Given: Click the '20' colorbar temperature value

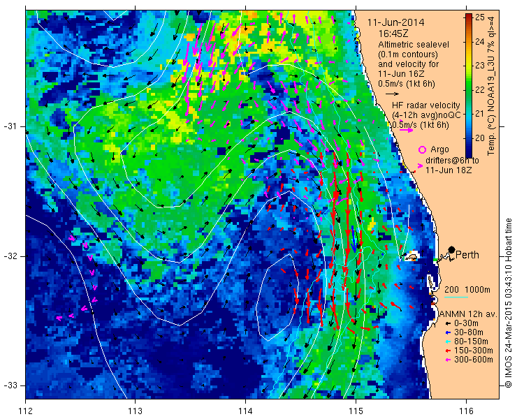Looking at the screenshot, I should tap(480, 138).
